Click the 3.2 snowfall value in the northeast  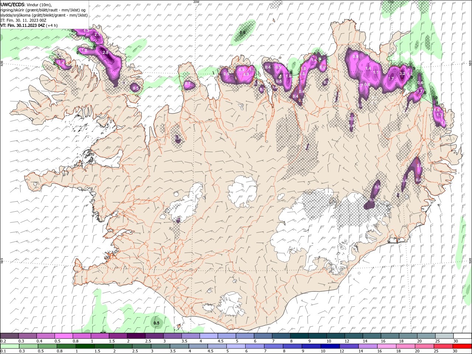coord(402,73)
